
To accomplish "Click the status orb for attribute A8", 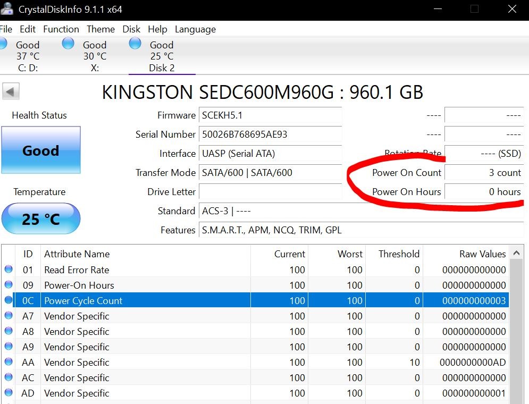I will (x=9, y=331).
